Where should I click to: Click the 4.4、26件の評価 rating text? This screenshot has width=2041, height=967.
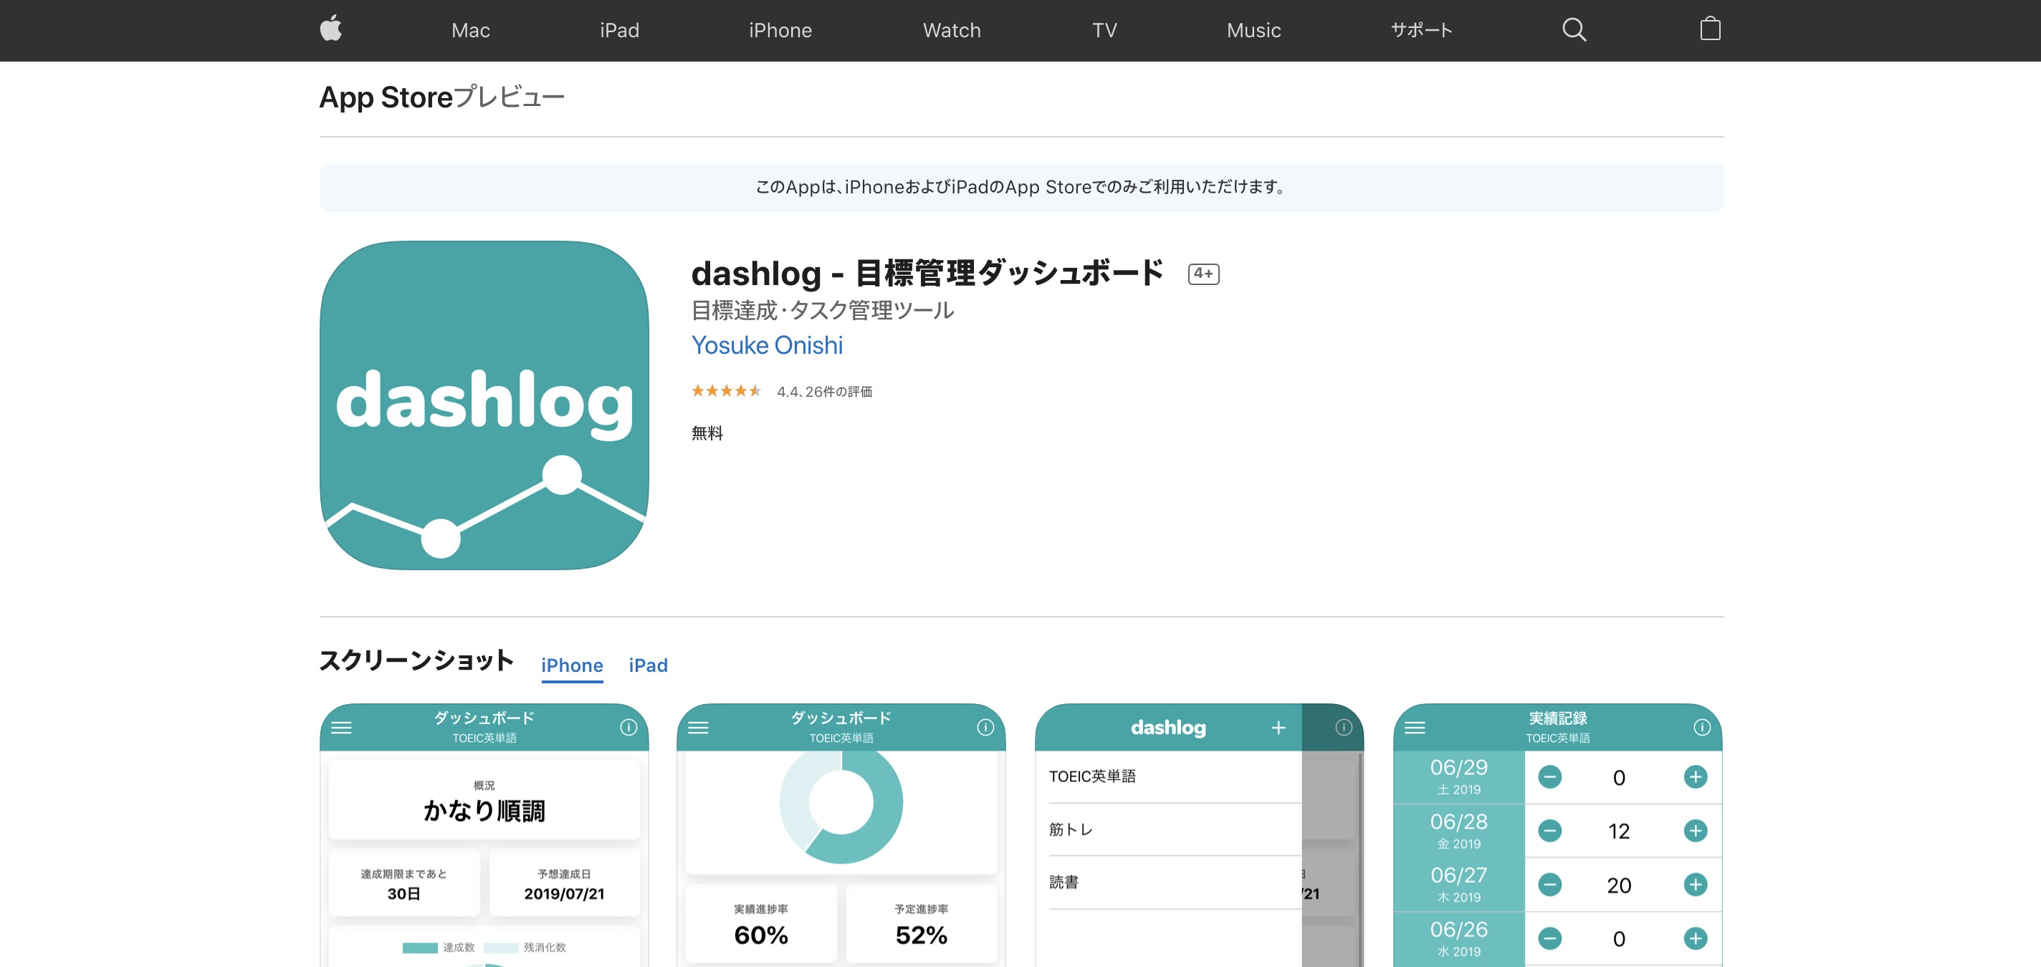pyautogui.click(x=824, y=391)
